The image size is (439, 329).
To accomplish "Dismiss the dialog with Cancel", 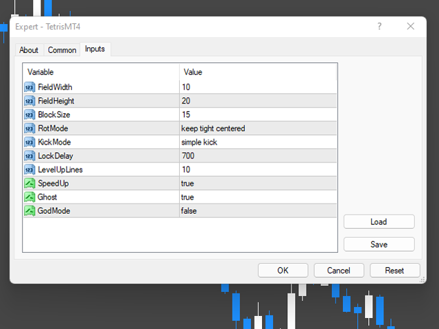I will [339, 271].
